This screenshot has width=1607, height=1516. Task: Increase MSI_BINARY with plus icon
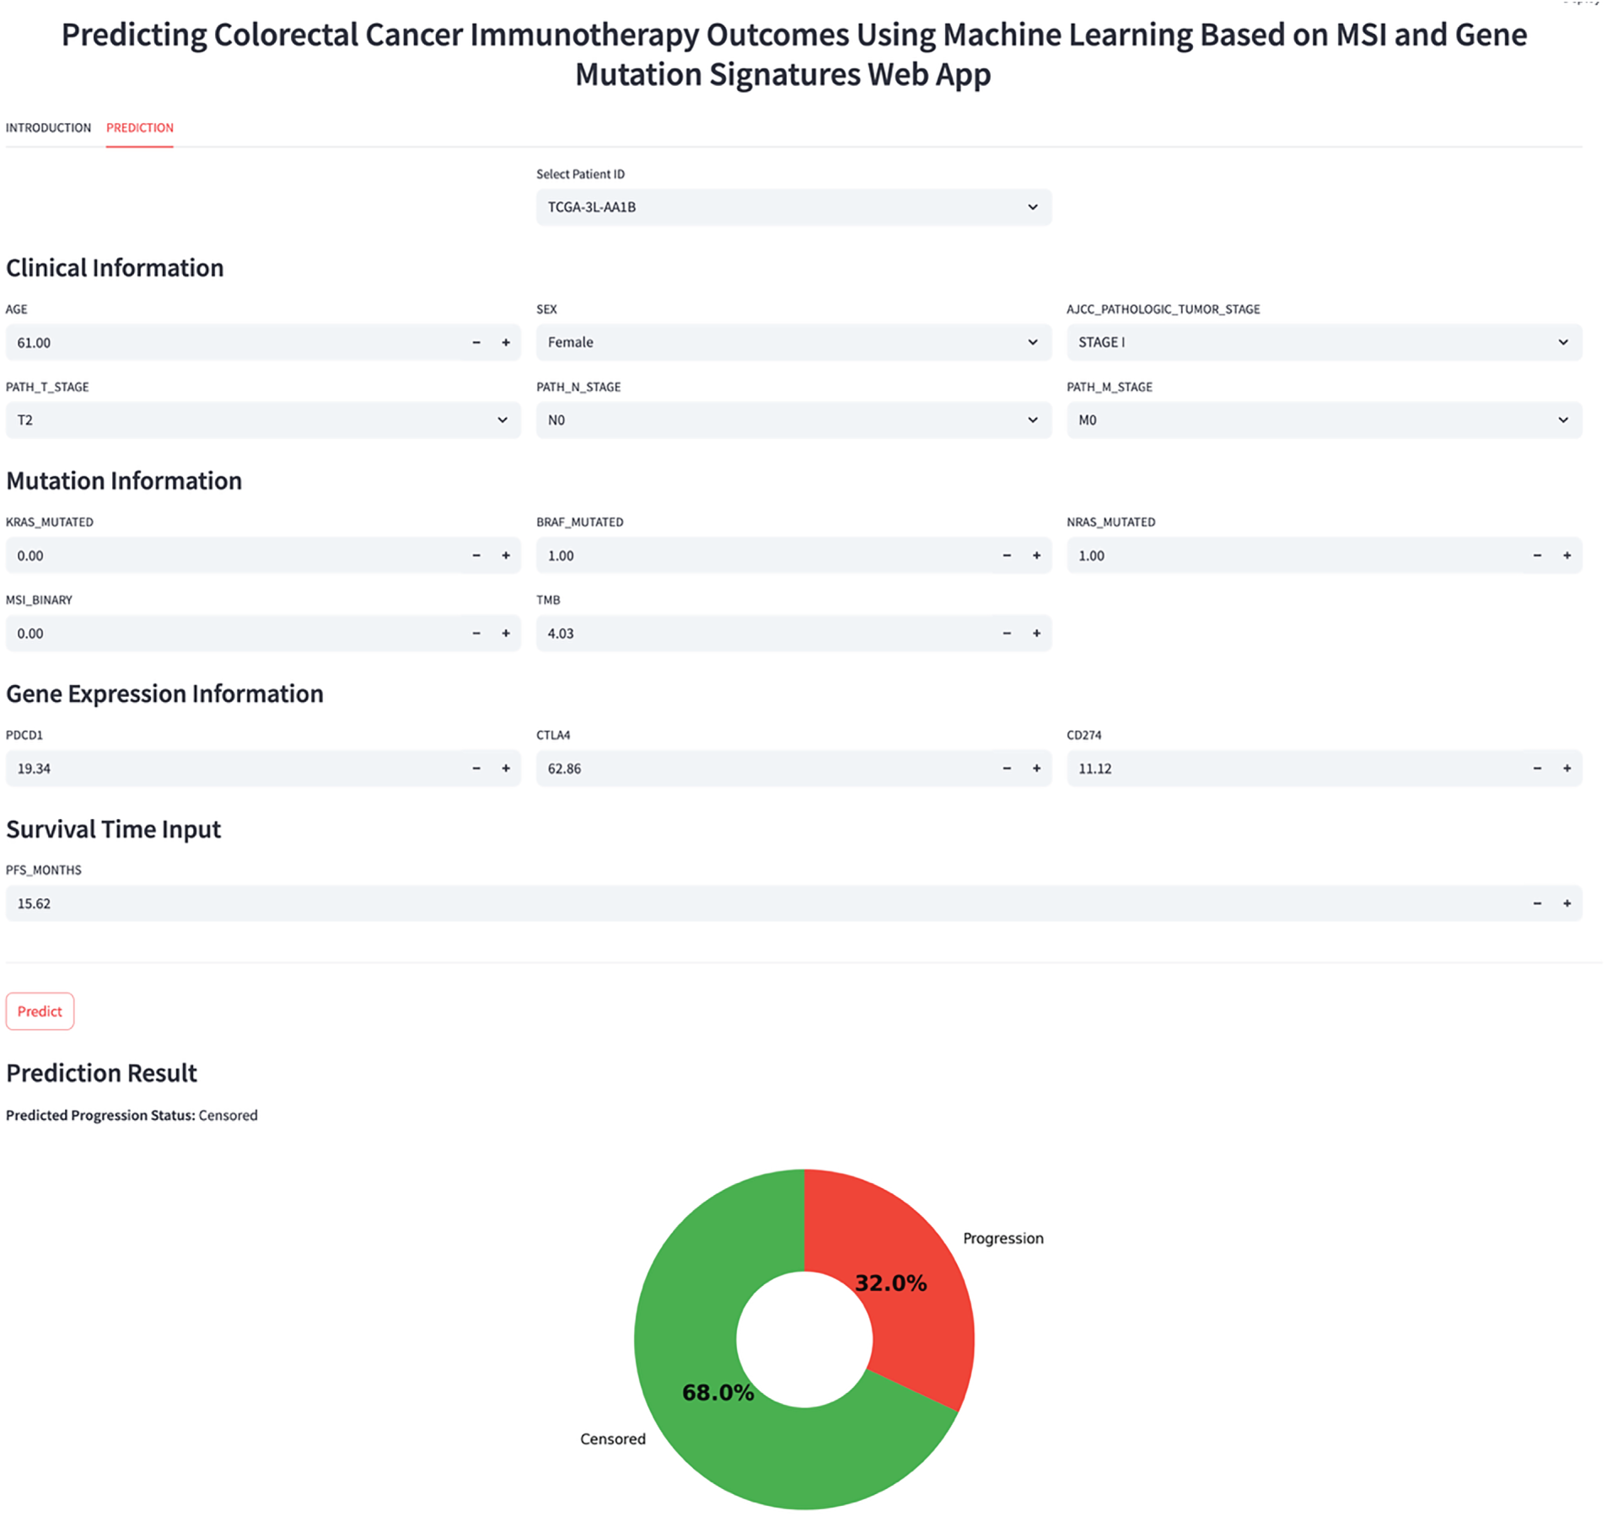point(506,633)
